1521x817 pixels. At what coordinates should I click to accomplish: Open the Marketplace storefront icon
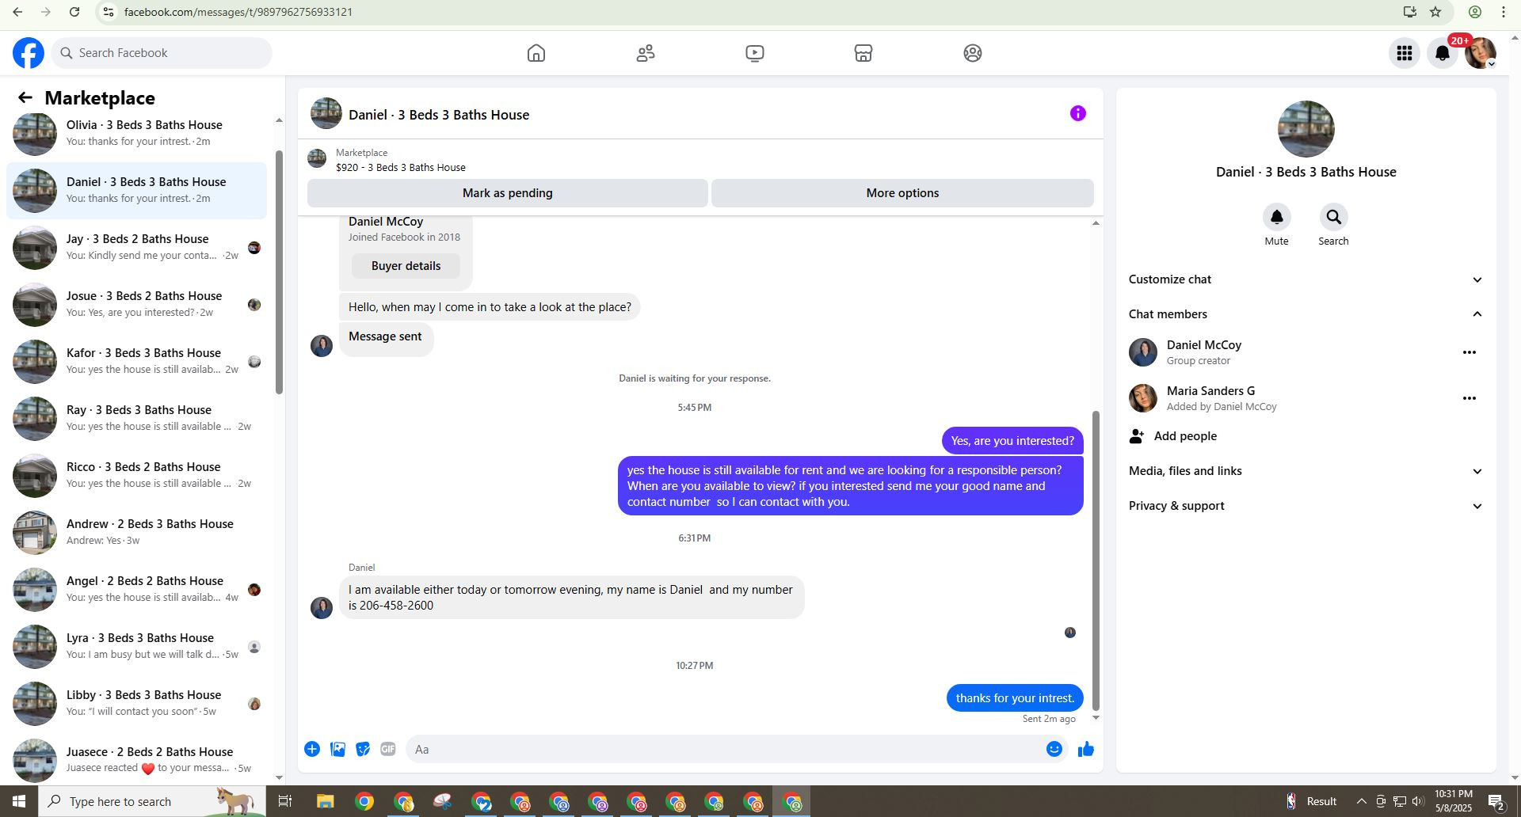(863, 53)
